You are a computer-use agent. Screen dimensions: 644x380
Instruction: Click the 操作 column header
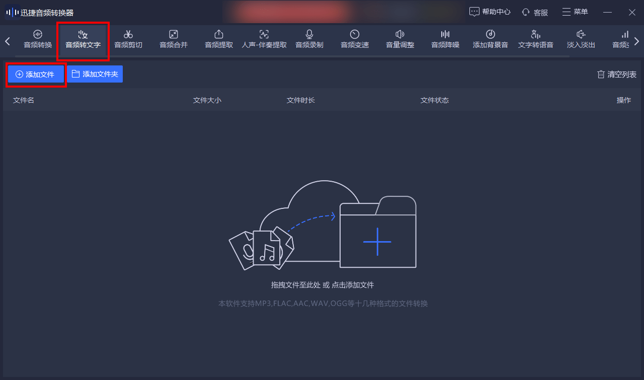pos(624,100)
